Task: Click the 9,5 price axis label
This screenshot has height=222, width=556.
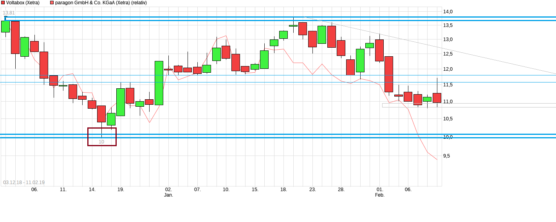Action: (x=446, y=156)
